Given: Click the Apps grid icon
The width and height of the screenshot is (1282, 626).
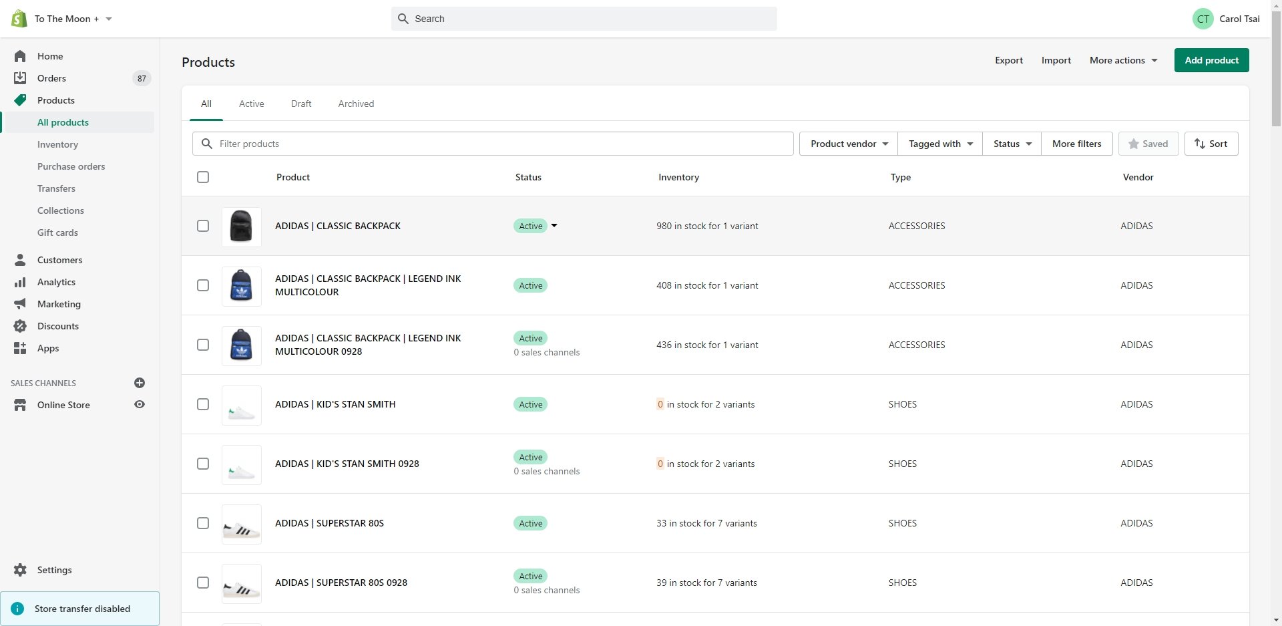Looking at the screenshot, I should coord(20,348).
